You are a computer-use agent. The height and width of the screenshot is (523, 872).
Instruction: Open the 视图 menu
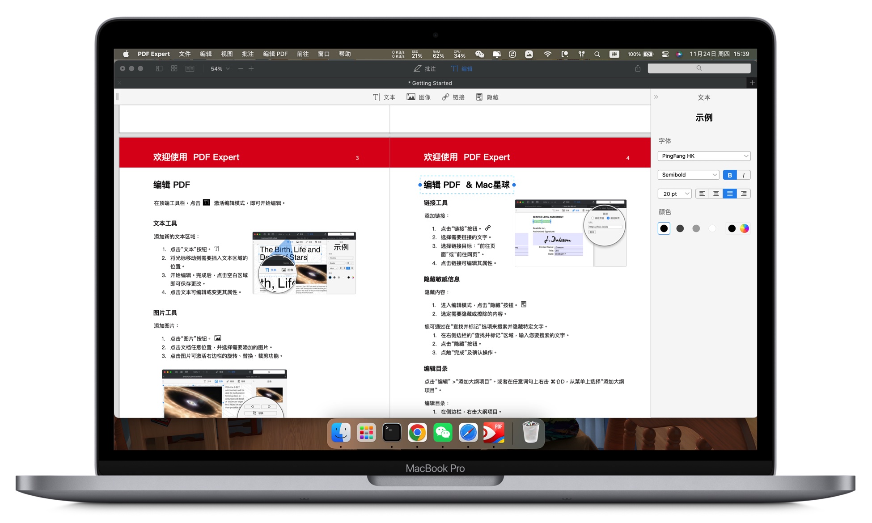(x=227, y=54)
